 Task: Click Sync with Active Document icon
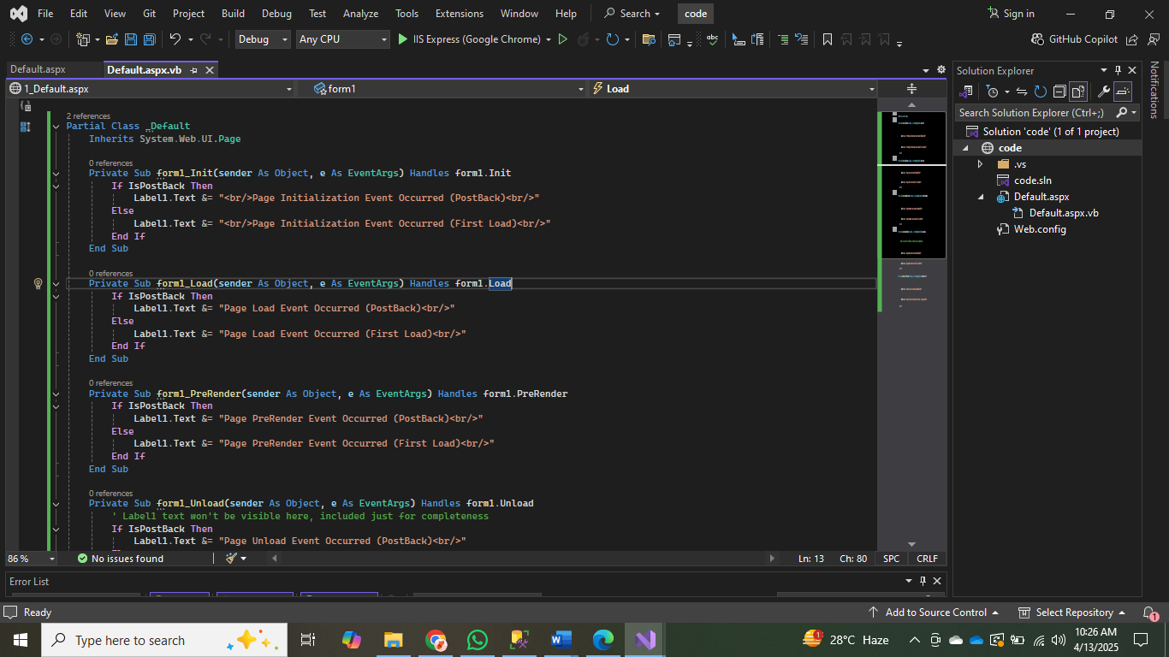click(x=1022, y=92)
